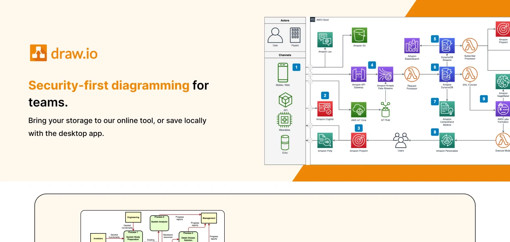Select the Amazon DynamoDB icon
The width and height of the screenshot is (510, 242).
point(447,74)
